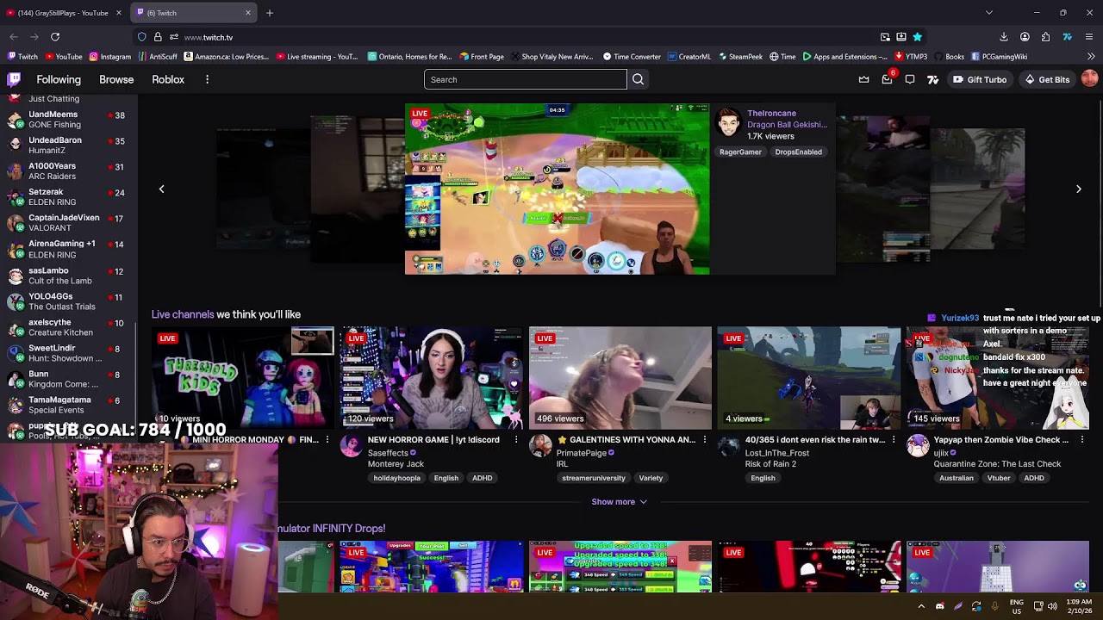Open options dots for ujiix stream card
Image resolution: width=1103 pixels, height=620 pixels.
(x=1081, y=440)
